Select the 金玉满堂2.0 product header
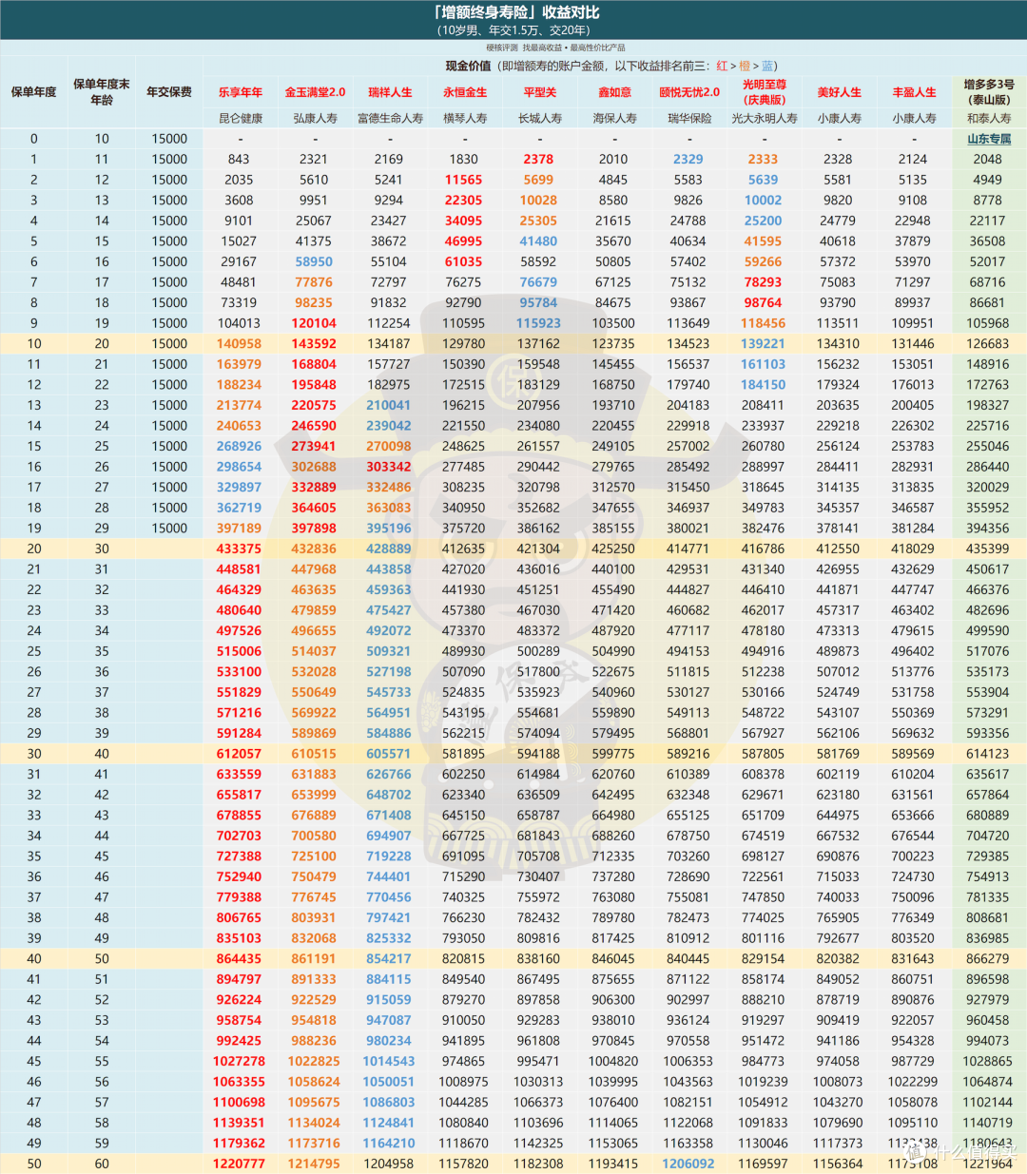The height and width of the screenshot is (1174, 1027). click(x=315, y=92)
